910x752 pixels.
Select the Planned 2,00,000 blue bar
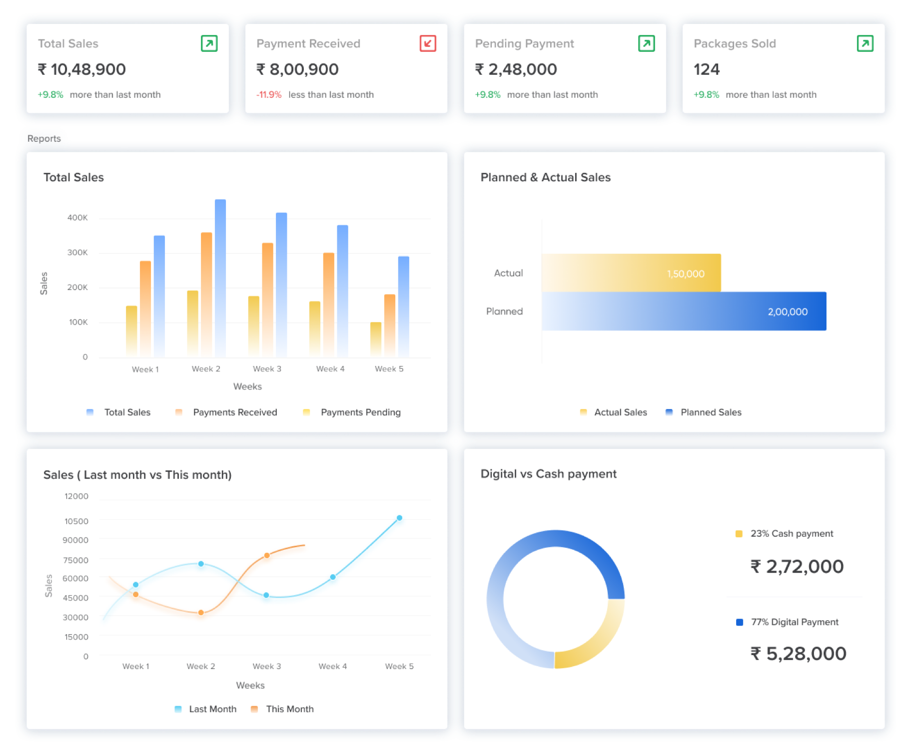point(684,312)
